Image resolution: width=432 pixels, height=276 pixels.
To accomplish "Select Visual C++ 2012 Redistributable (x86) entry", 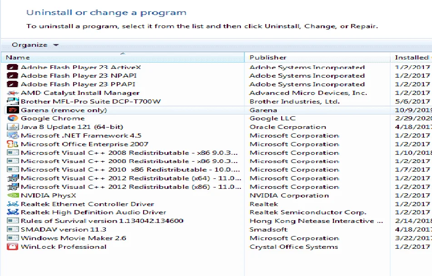I will tap(131, 187).
